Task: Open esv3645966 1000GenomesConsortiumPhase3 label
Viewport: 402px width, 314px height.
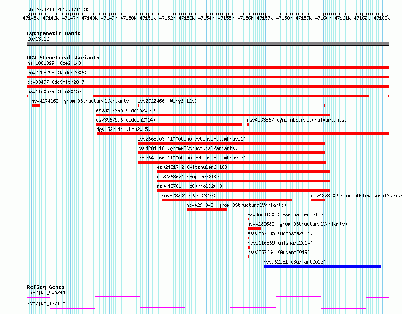Action: coord(192,158)
